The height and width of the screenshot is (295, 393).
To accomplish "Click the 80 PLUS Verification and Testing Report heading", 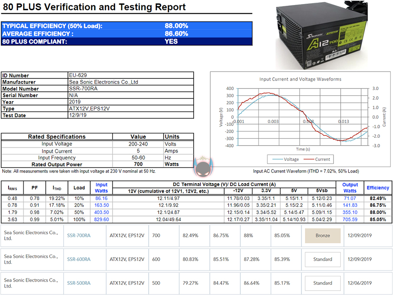I will [x=94, y=7].
